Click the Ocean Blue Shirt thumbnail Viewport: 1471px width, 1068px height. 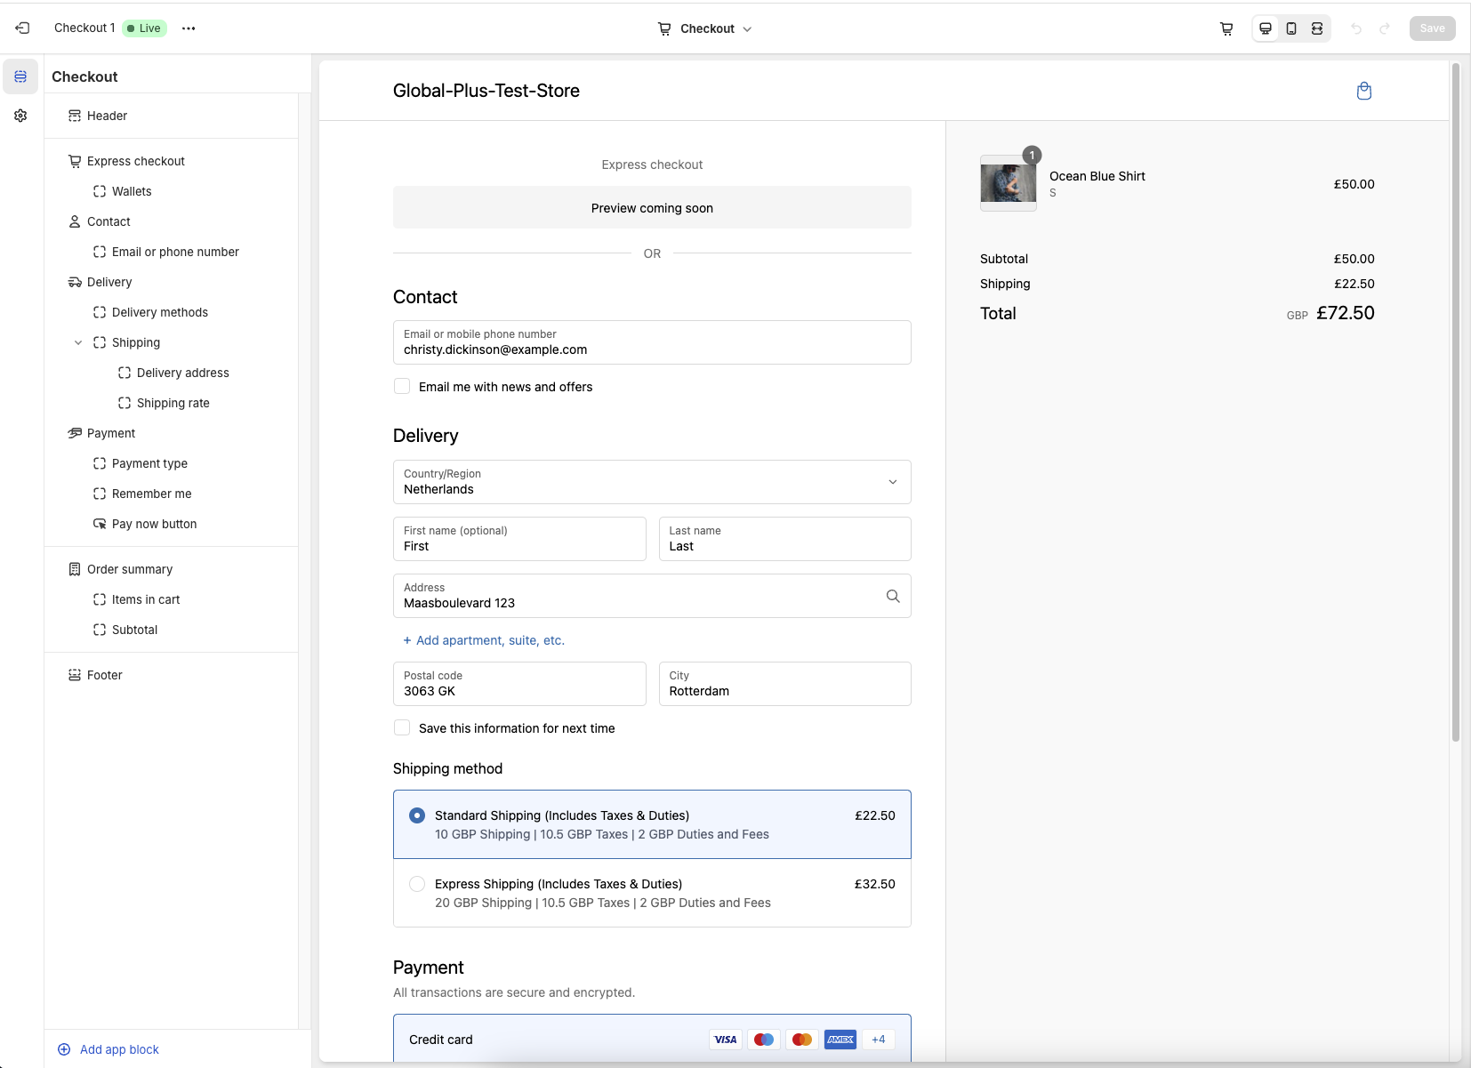click(1008, 183)
